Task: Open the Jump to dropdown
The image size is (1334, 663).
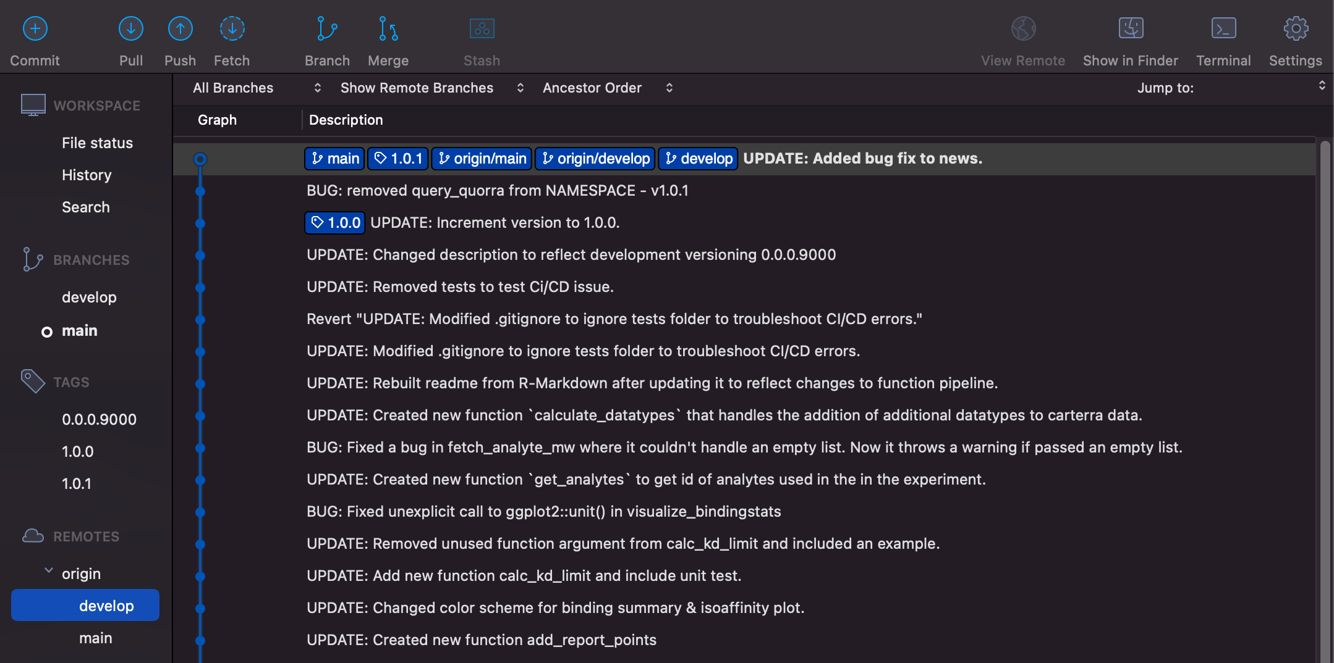Action: point(1230,88)
